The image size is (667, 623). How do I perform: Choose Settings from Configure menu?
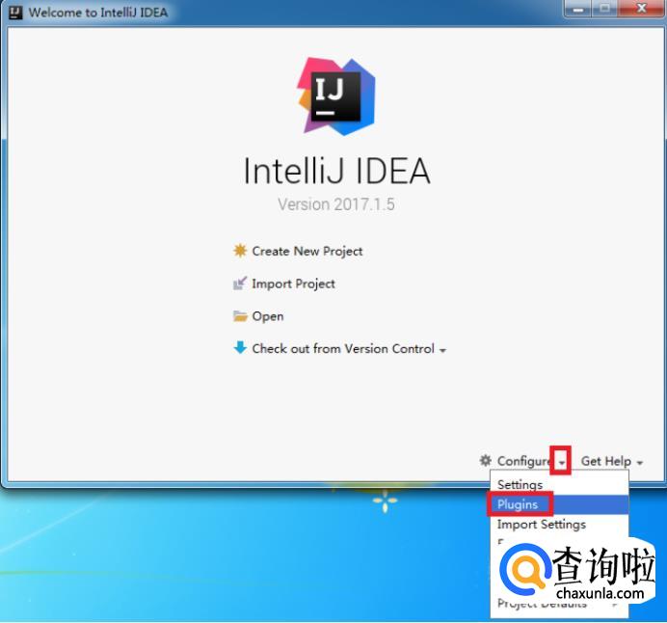click(559, 485)
